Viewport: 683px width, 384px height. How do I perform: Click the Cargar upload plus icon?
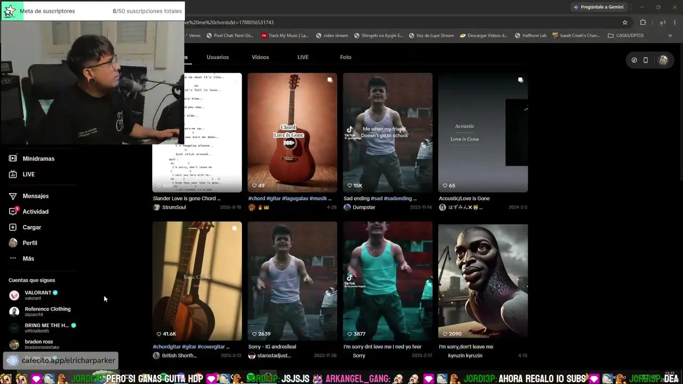[x=13, y=227]
